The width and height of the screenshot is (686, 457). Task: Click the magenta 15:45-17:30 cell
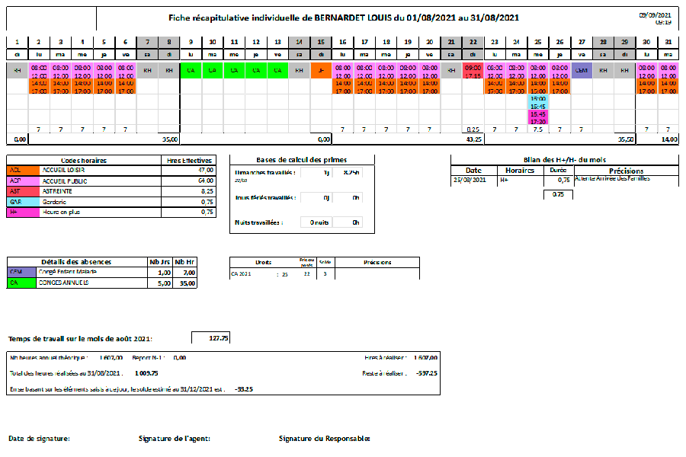(x=537, y=117)
